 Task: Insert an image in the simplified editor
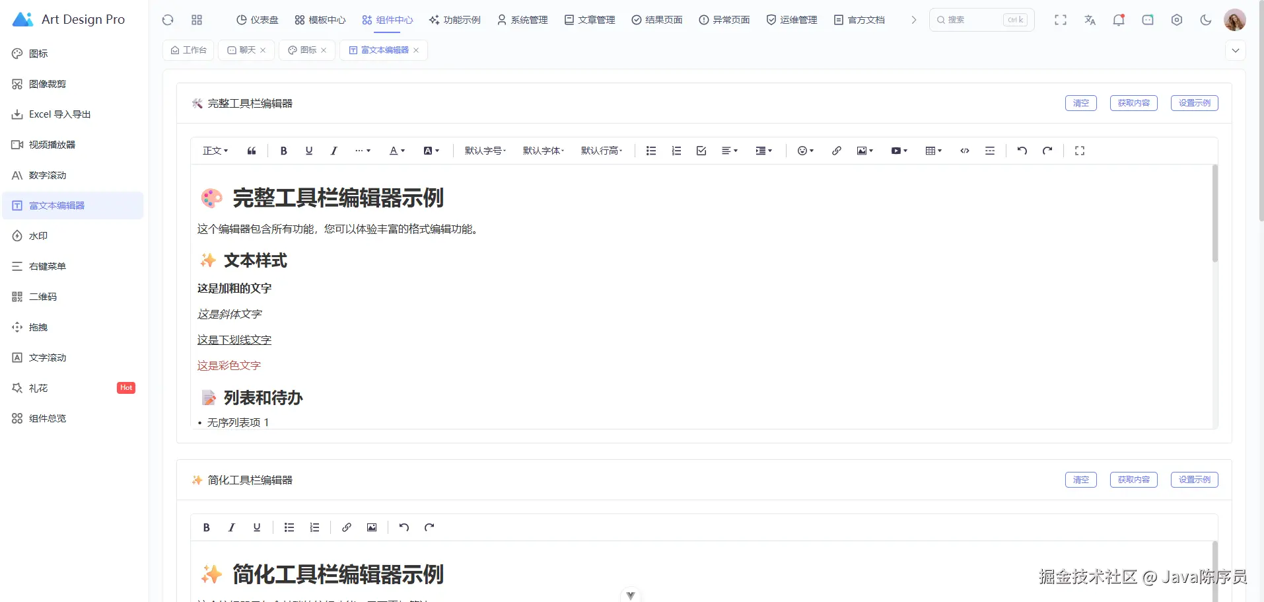coord(371,527)
